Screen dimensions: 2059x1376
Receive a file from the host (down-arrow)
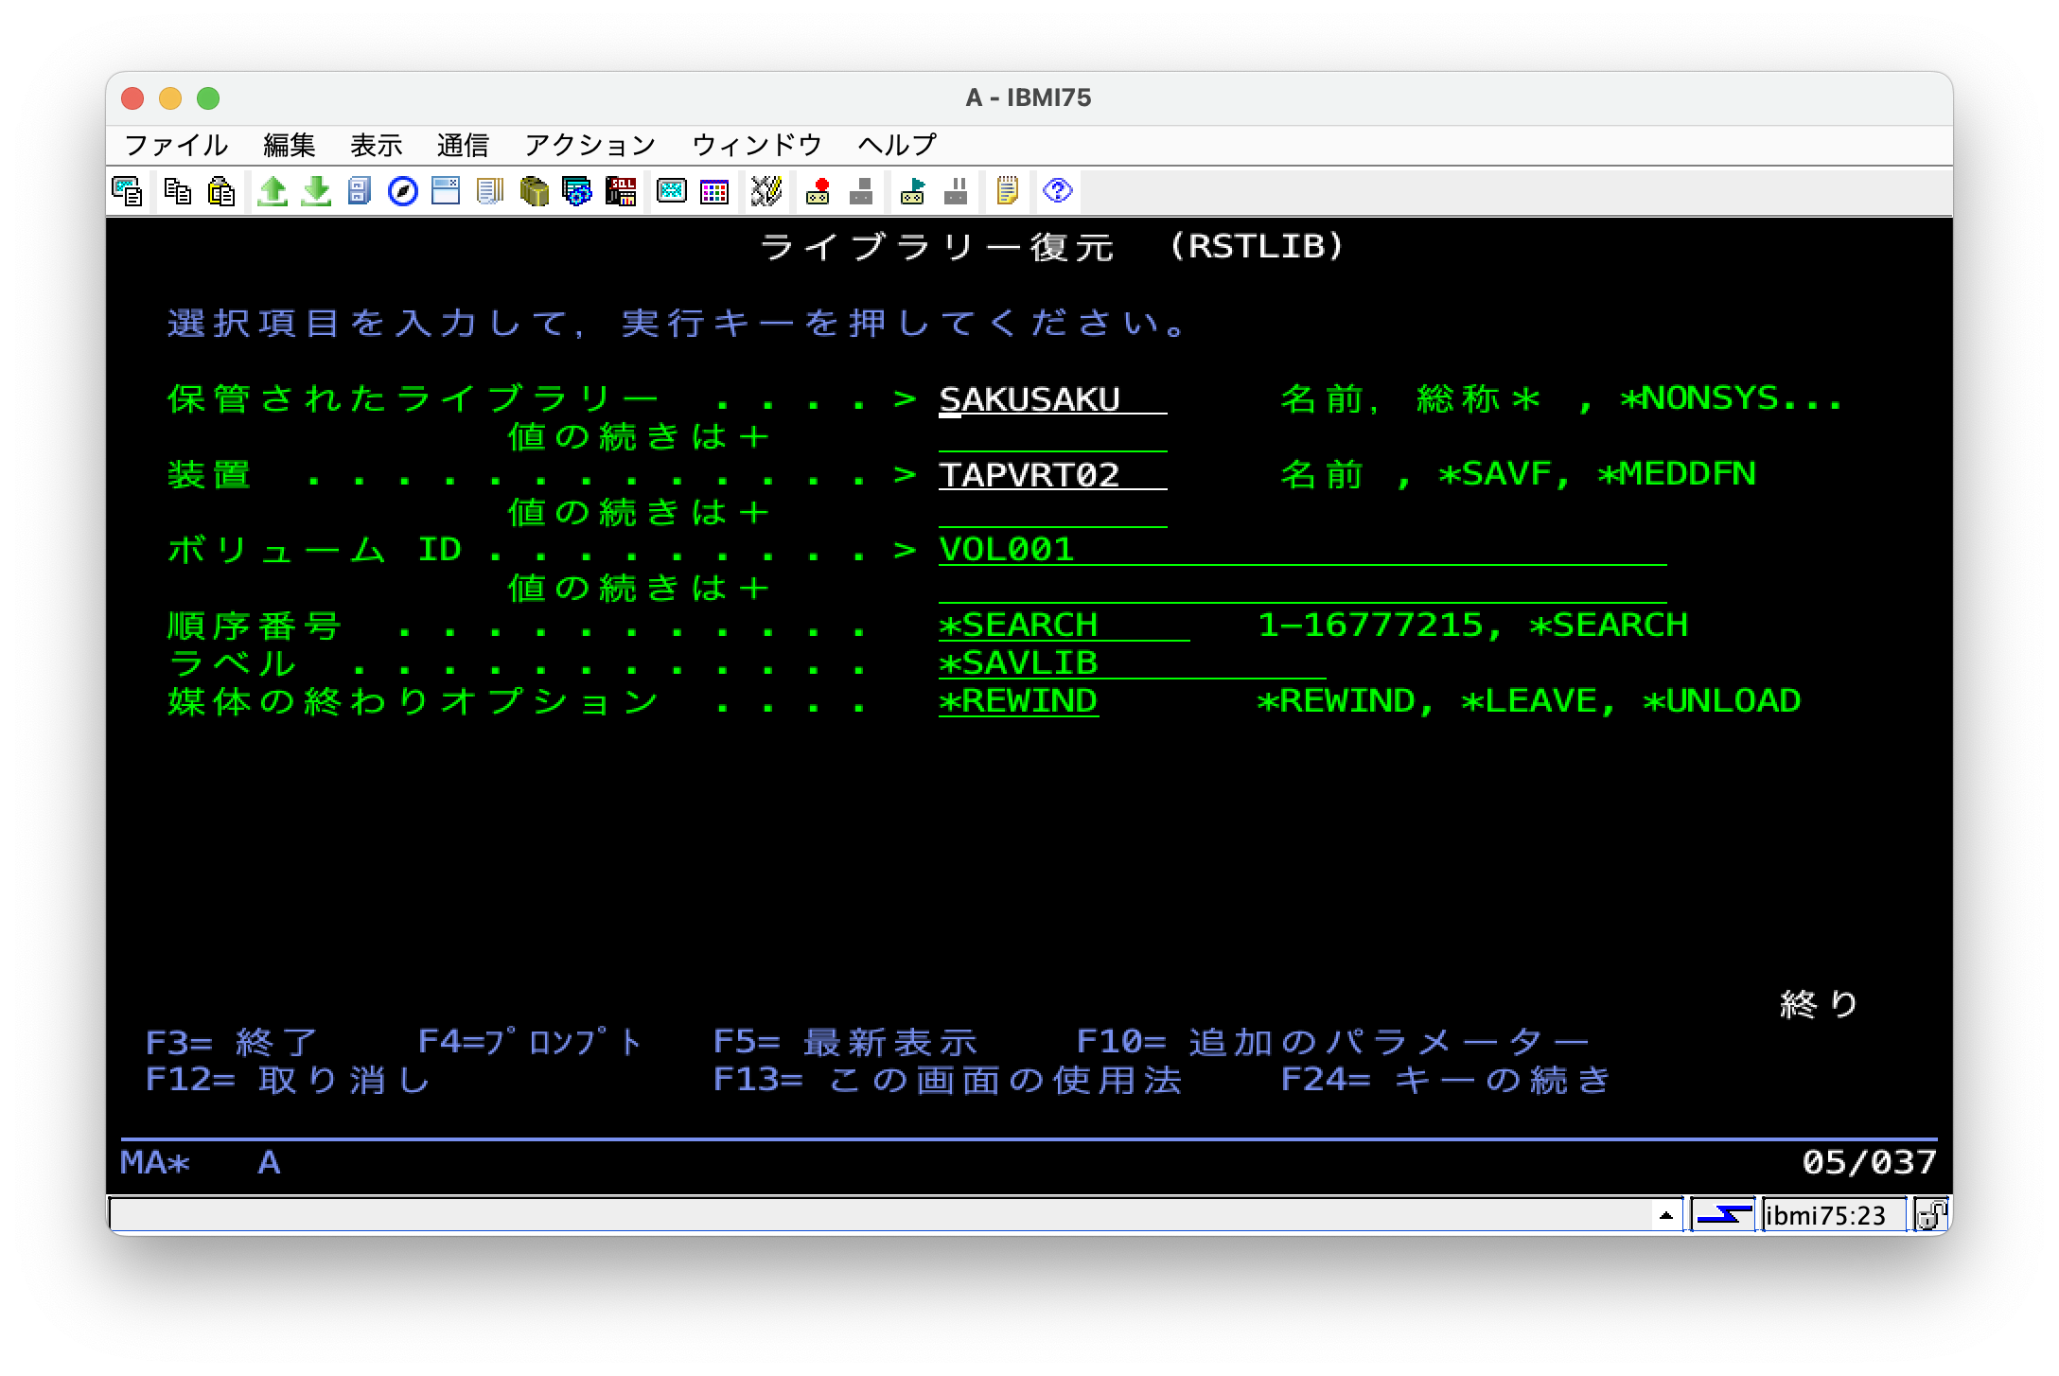(314, 191)
